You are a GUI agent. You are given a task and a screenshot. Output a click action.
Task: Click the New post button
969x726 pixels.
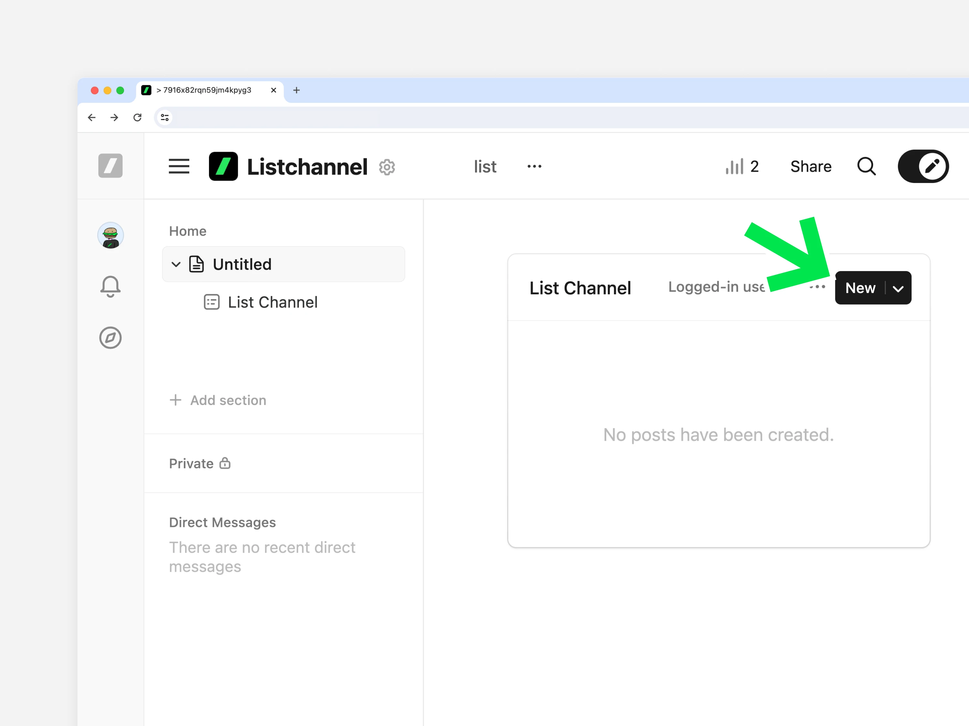tap(860, 288)
